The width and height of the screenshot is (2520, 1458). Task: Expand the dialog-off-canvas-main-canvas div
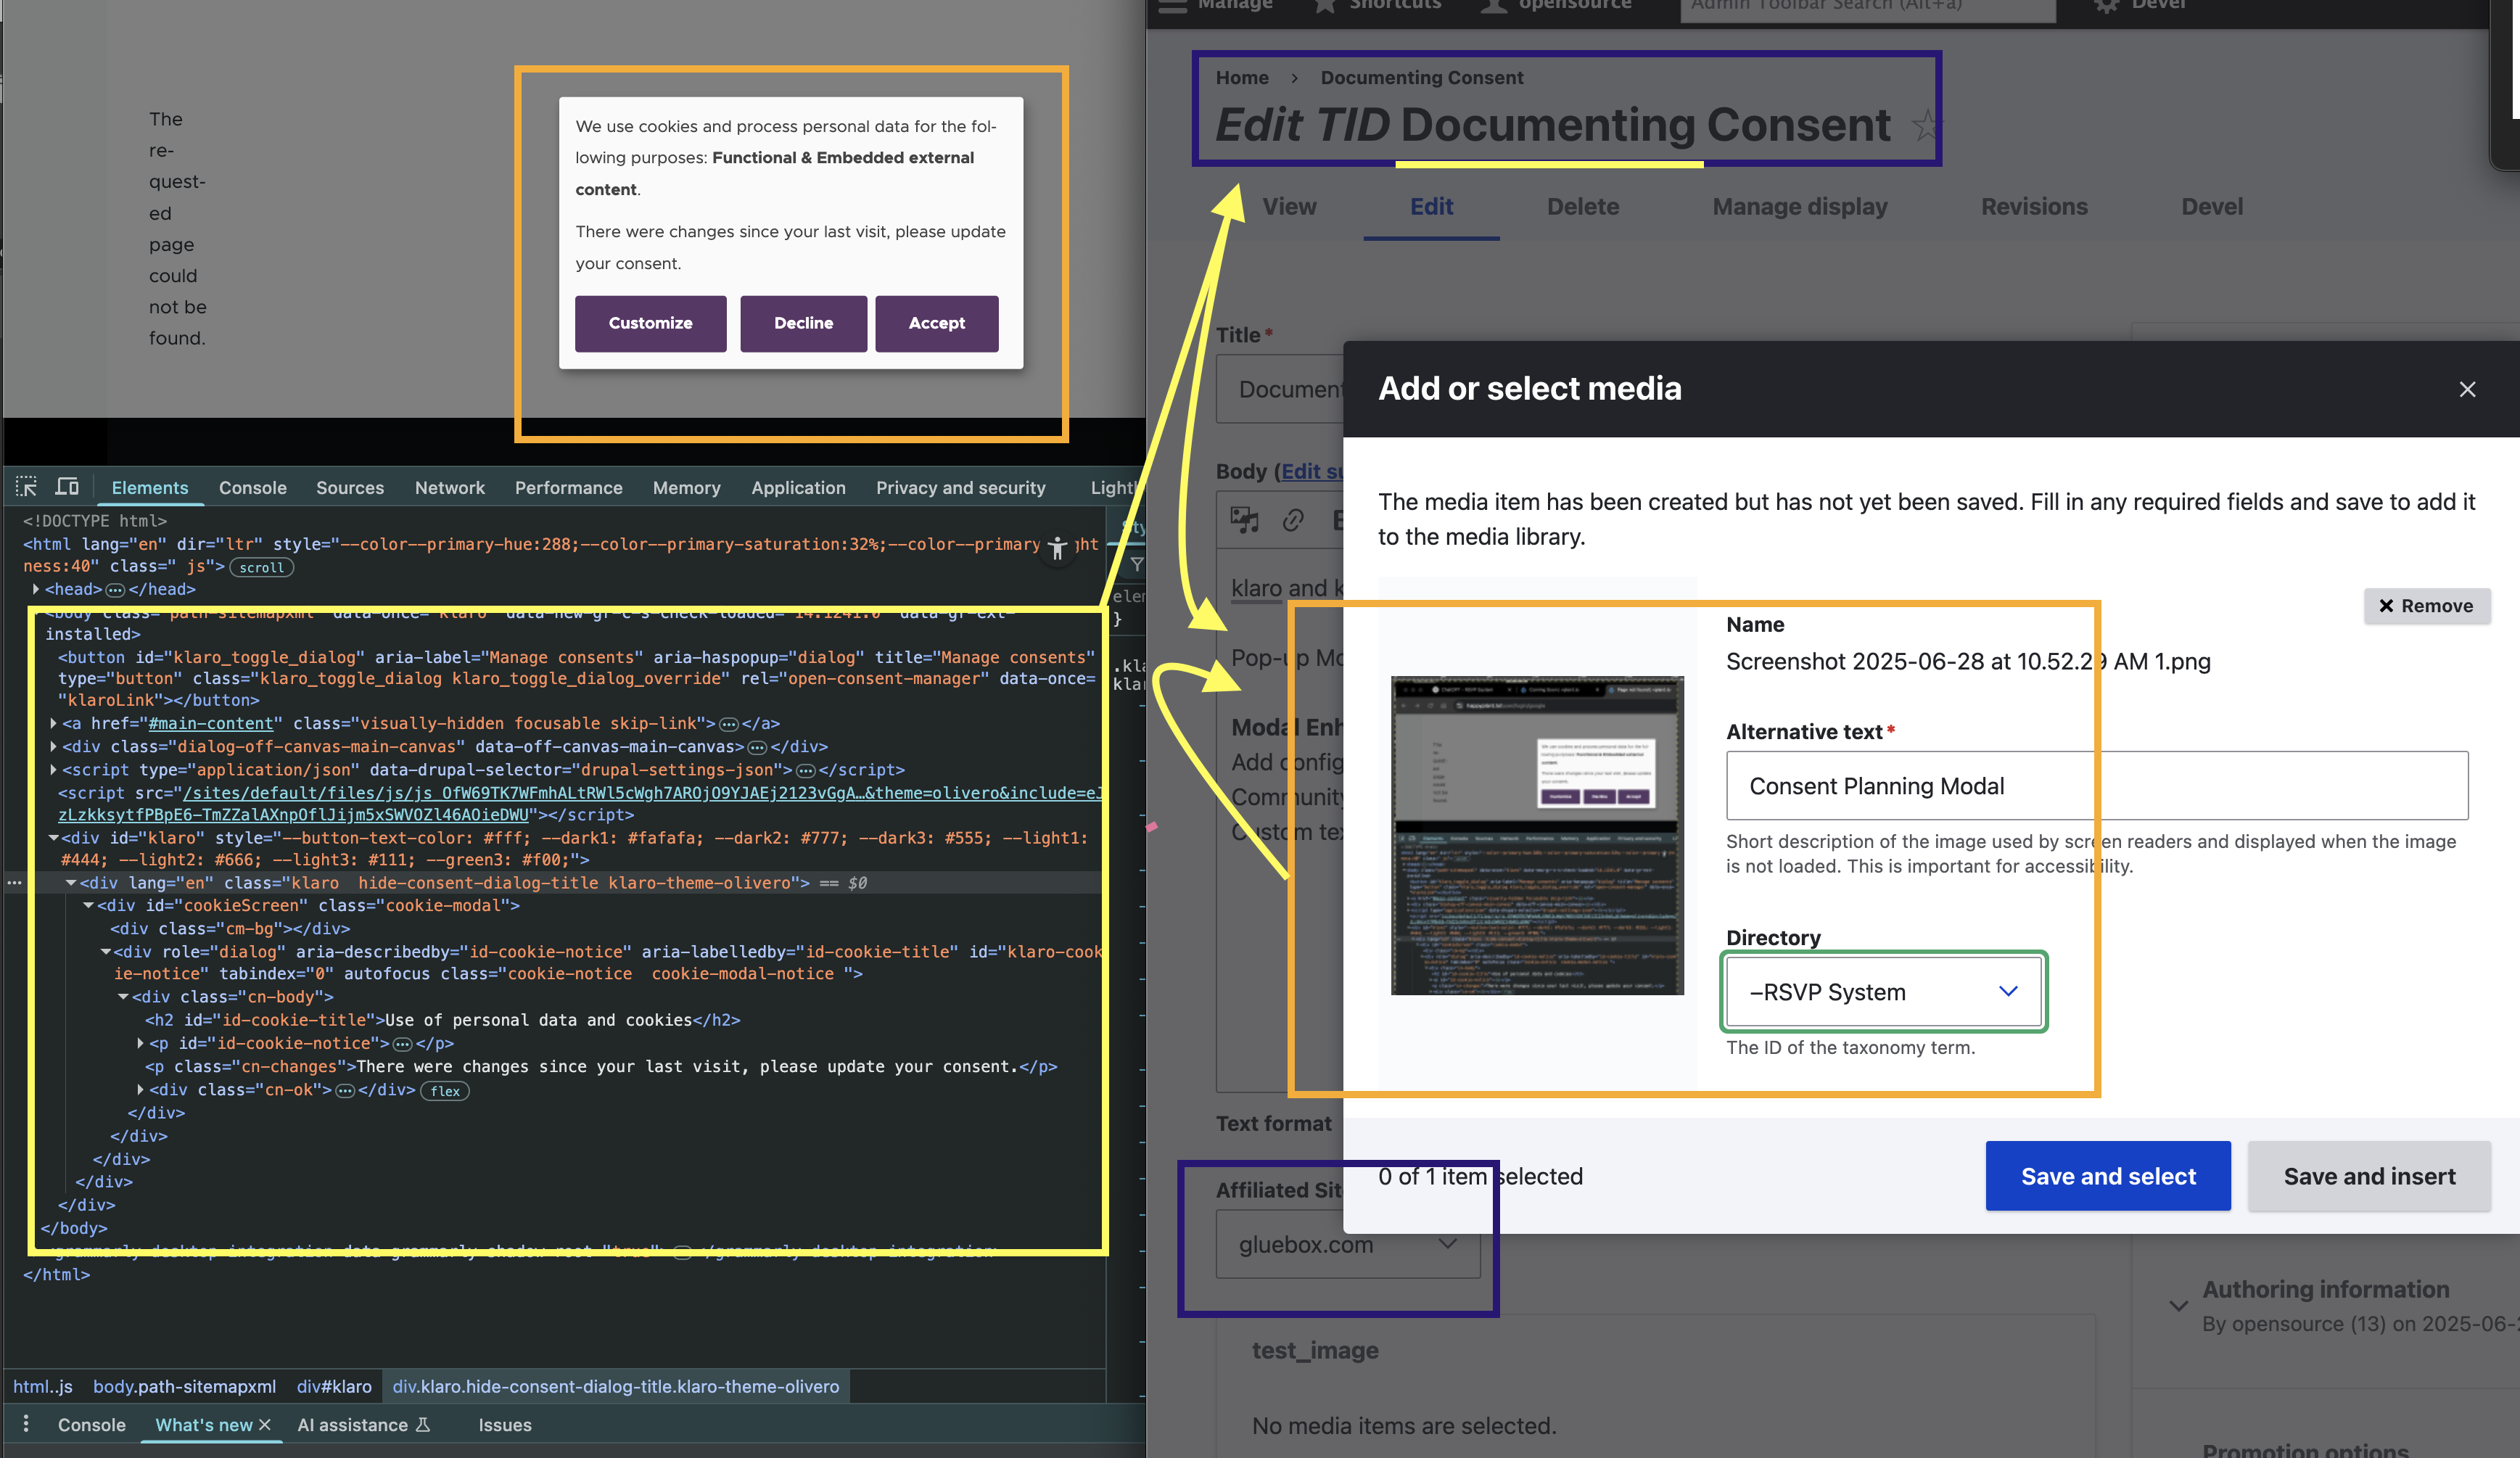(53, 746)
